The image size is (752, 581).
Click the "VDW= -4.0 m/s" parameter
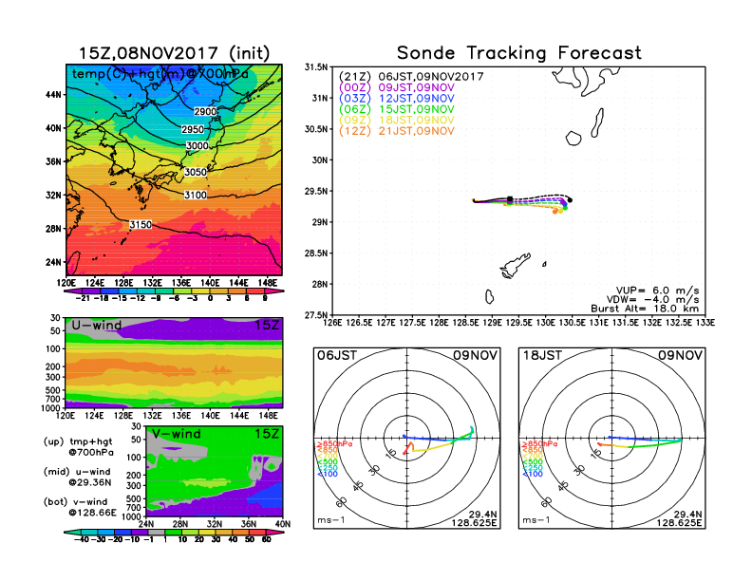coord(652,300)
